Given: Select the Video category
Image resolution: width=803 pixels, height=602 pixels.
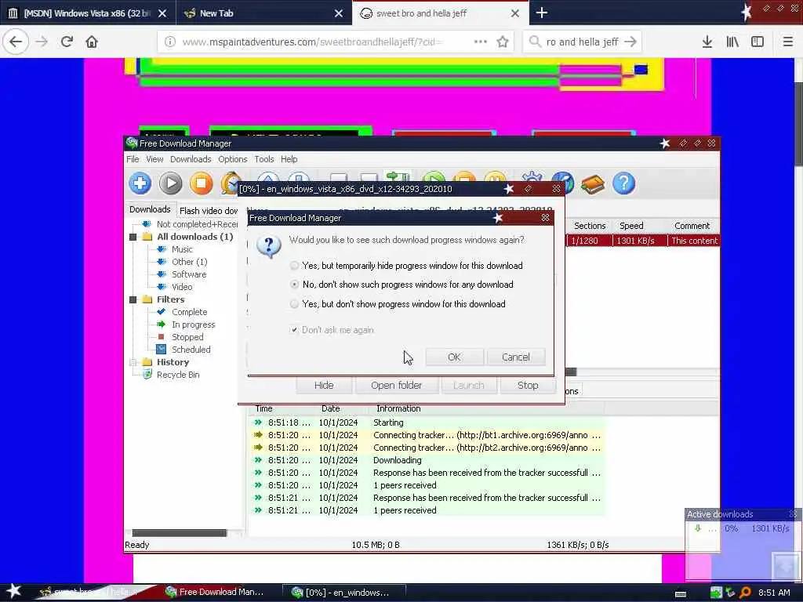Looking at the screenshot, I should (182, 287).
